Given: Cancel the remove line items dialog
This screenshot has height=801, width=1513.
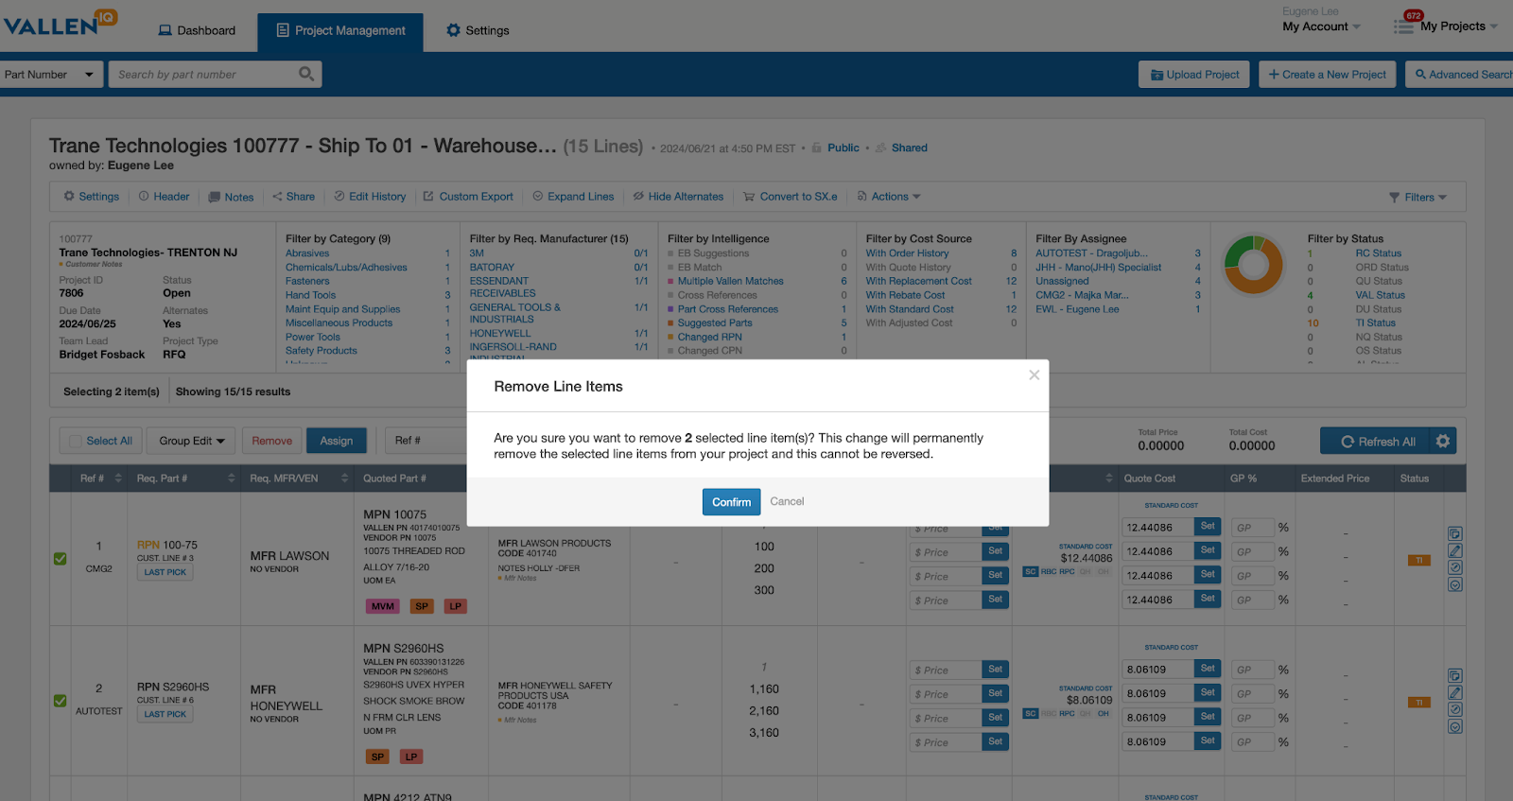Looking at the screenshot, I should coord(787,501).
